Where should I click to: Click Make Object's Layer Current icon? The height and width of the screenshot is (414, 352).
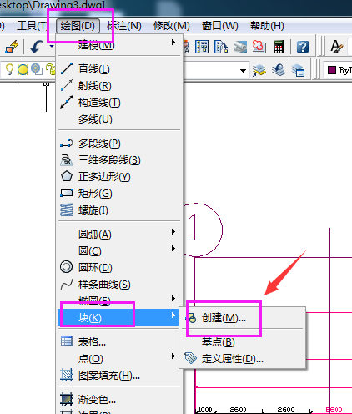tap(259, 70)
